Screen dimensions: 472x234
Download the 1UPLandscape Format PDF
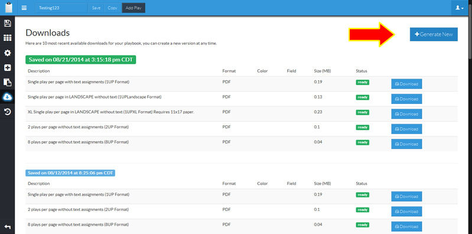tap(406, 99)
